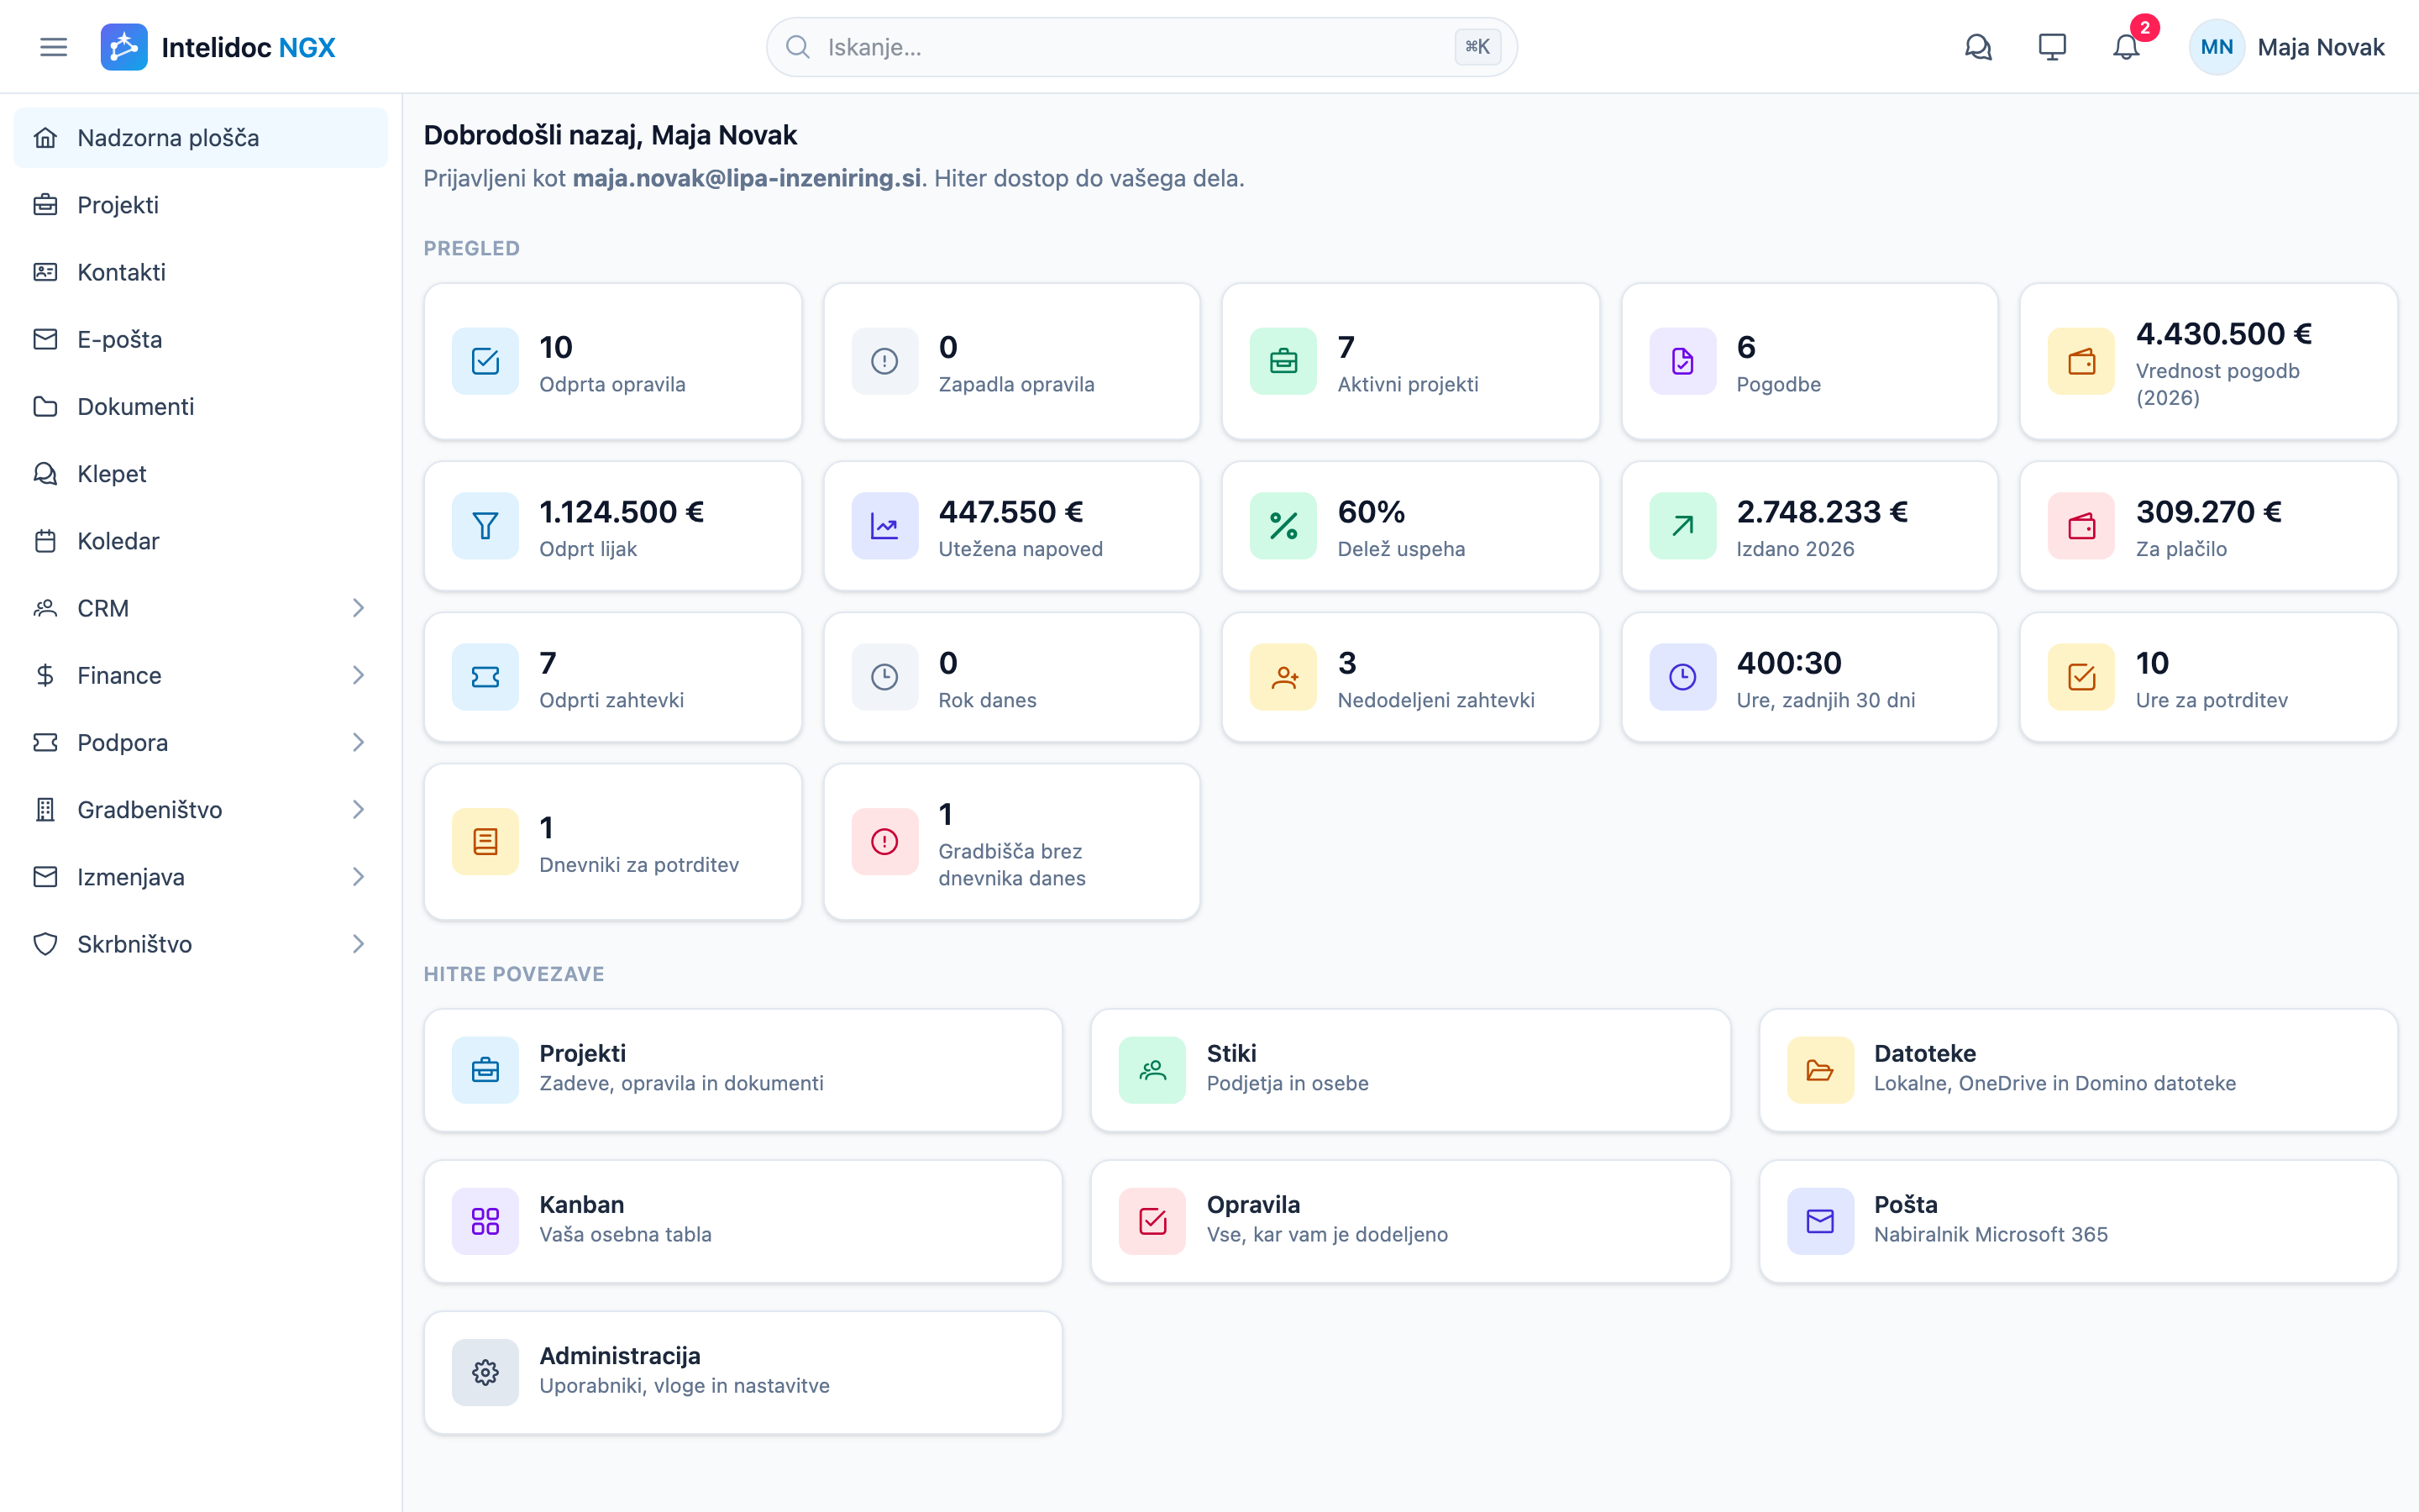Expand the Skrbništvo sidebar section

pos(200,944)
